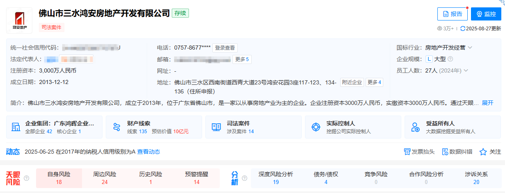Click the refresh icon beside 2025-08-27更新
This screenshot has width=505, height=193.
click(x=463, y=29)
